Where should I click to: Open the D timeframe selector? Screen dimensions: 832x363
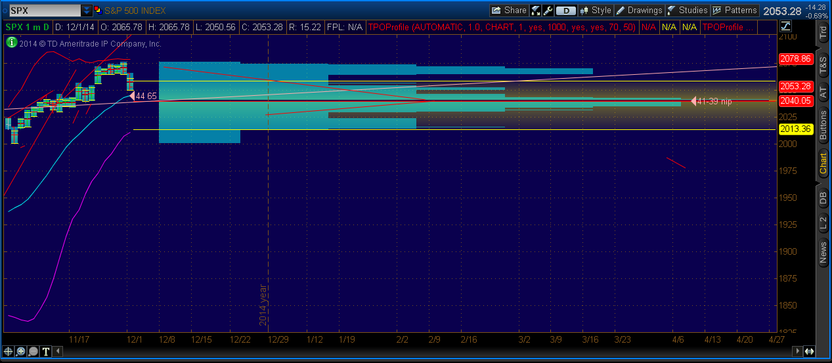click(566, 11)
